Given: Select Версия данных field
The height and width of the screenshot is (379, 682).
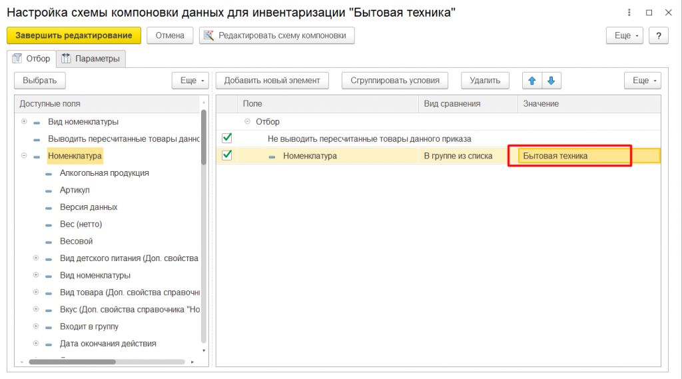Looking at the screenshot, I should click(89, 207).
